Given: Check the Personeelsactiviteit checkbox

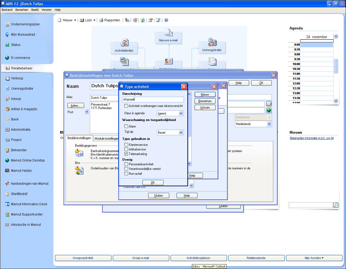Looking at the screenshot, I should pos(126,164).
